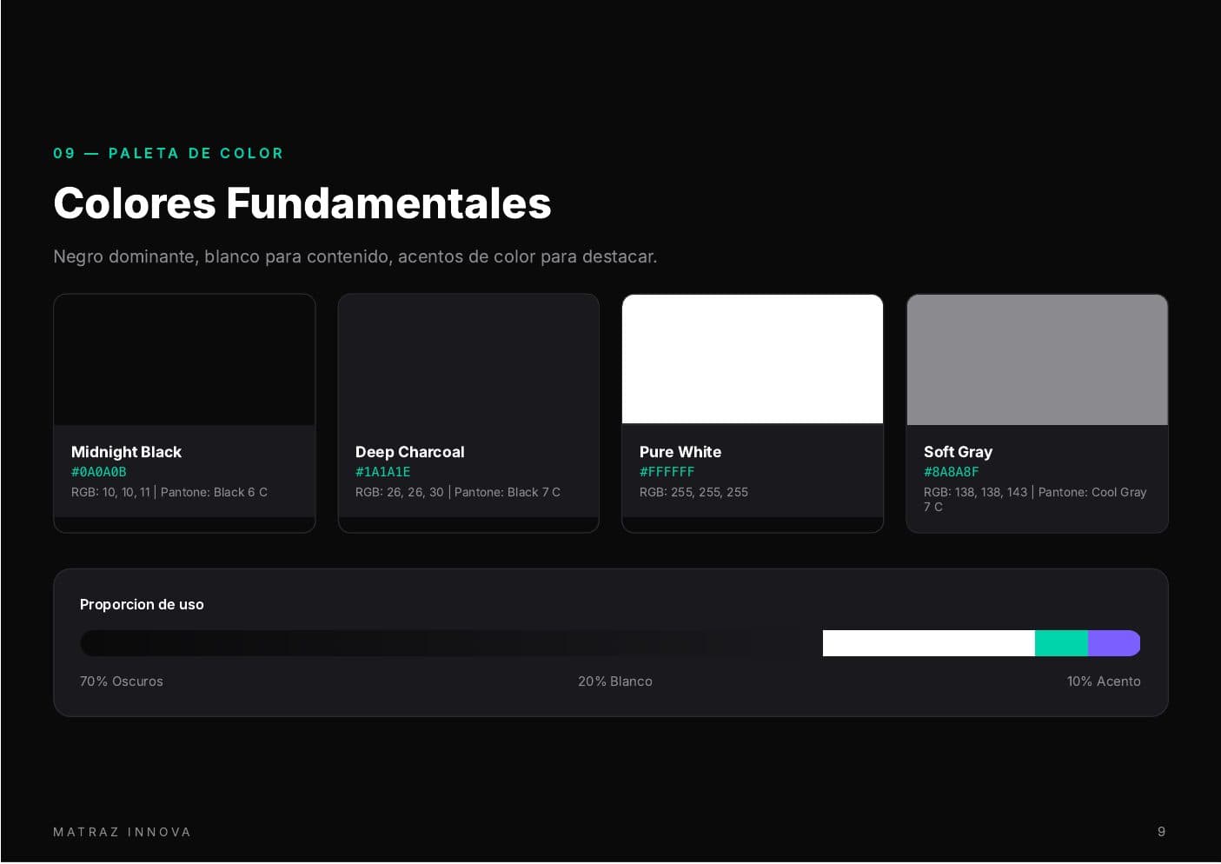
Task: Choose the Soft Gray color swatch
Action: coord(1037,360)
